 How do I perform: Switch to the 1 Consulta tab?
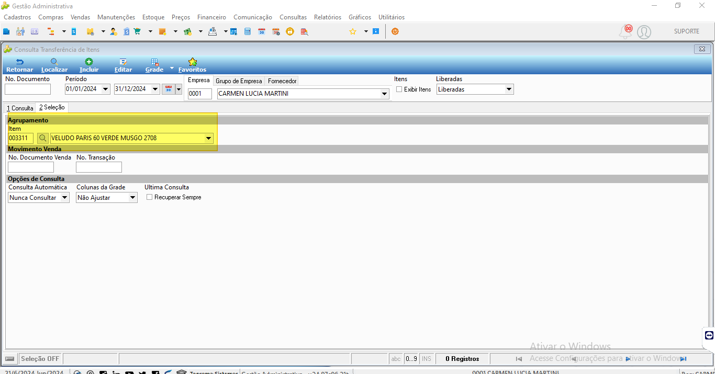[x=20, y=108]
